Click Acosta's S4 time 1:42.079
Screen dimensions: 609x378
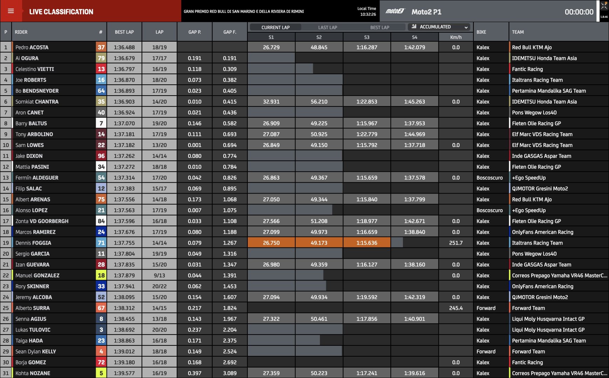click(415, 47)
